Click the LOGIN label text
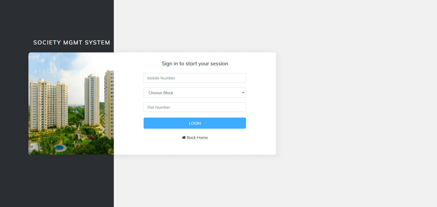437x207 pixels. [195, 123]
